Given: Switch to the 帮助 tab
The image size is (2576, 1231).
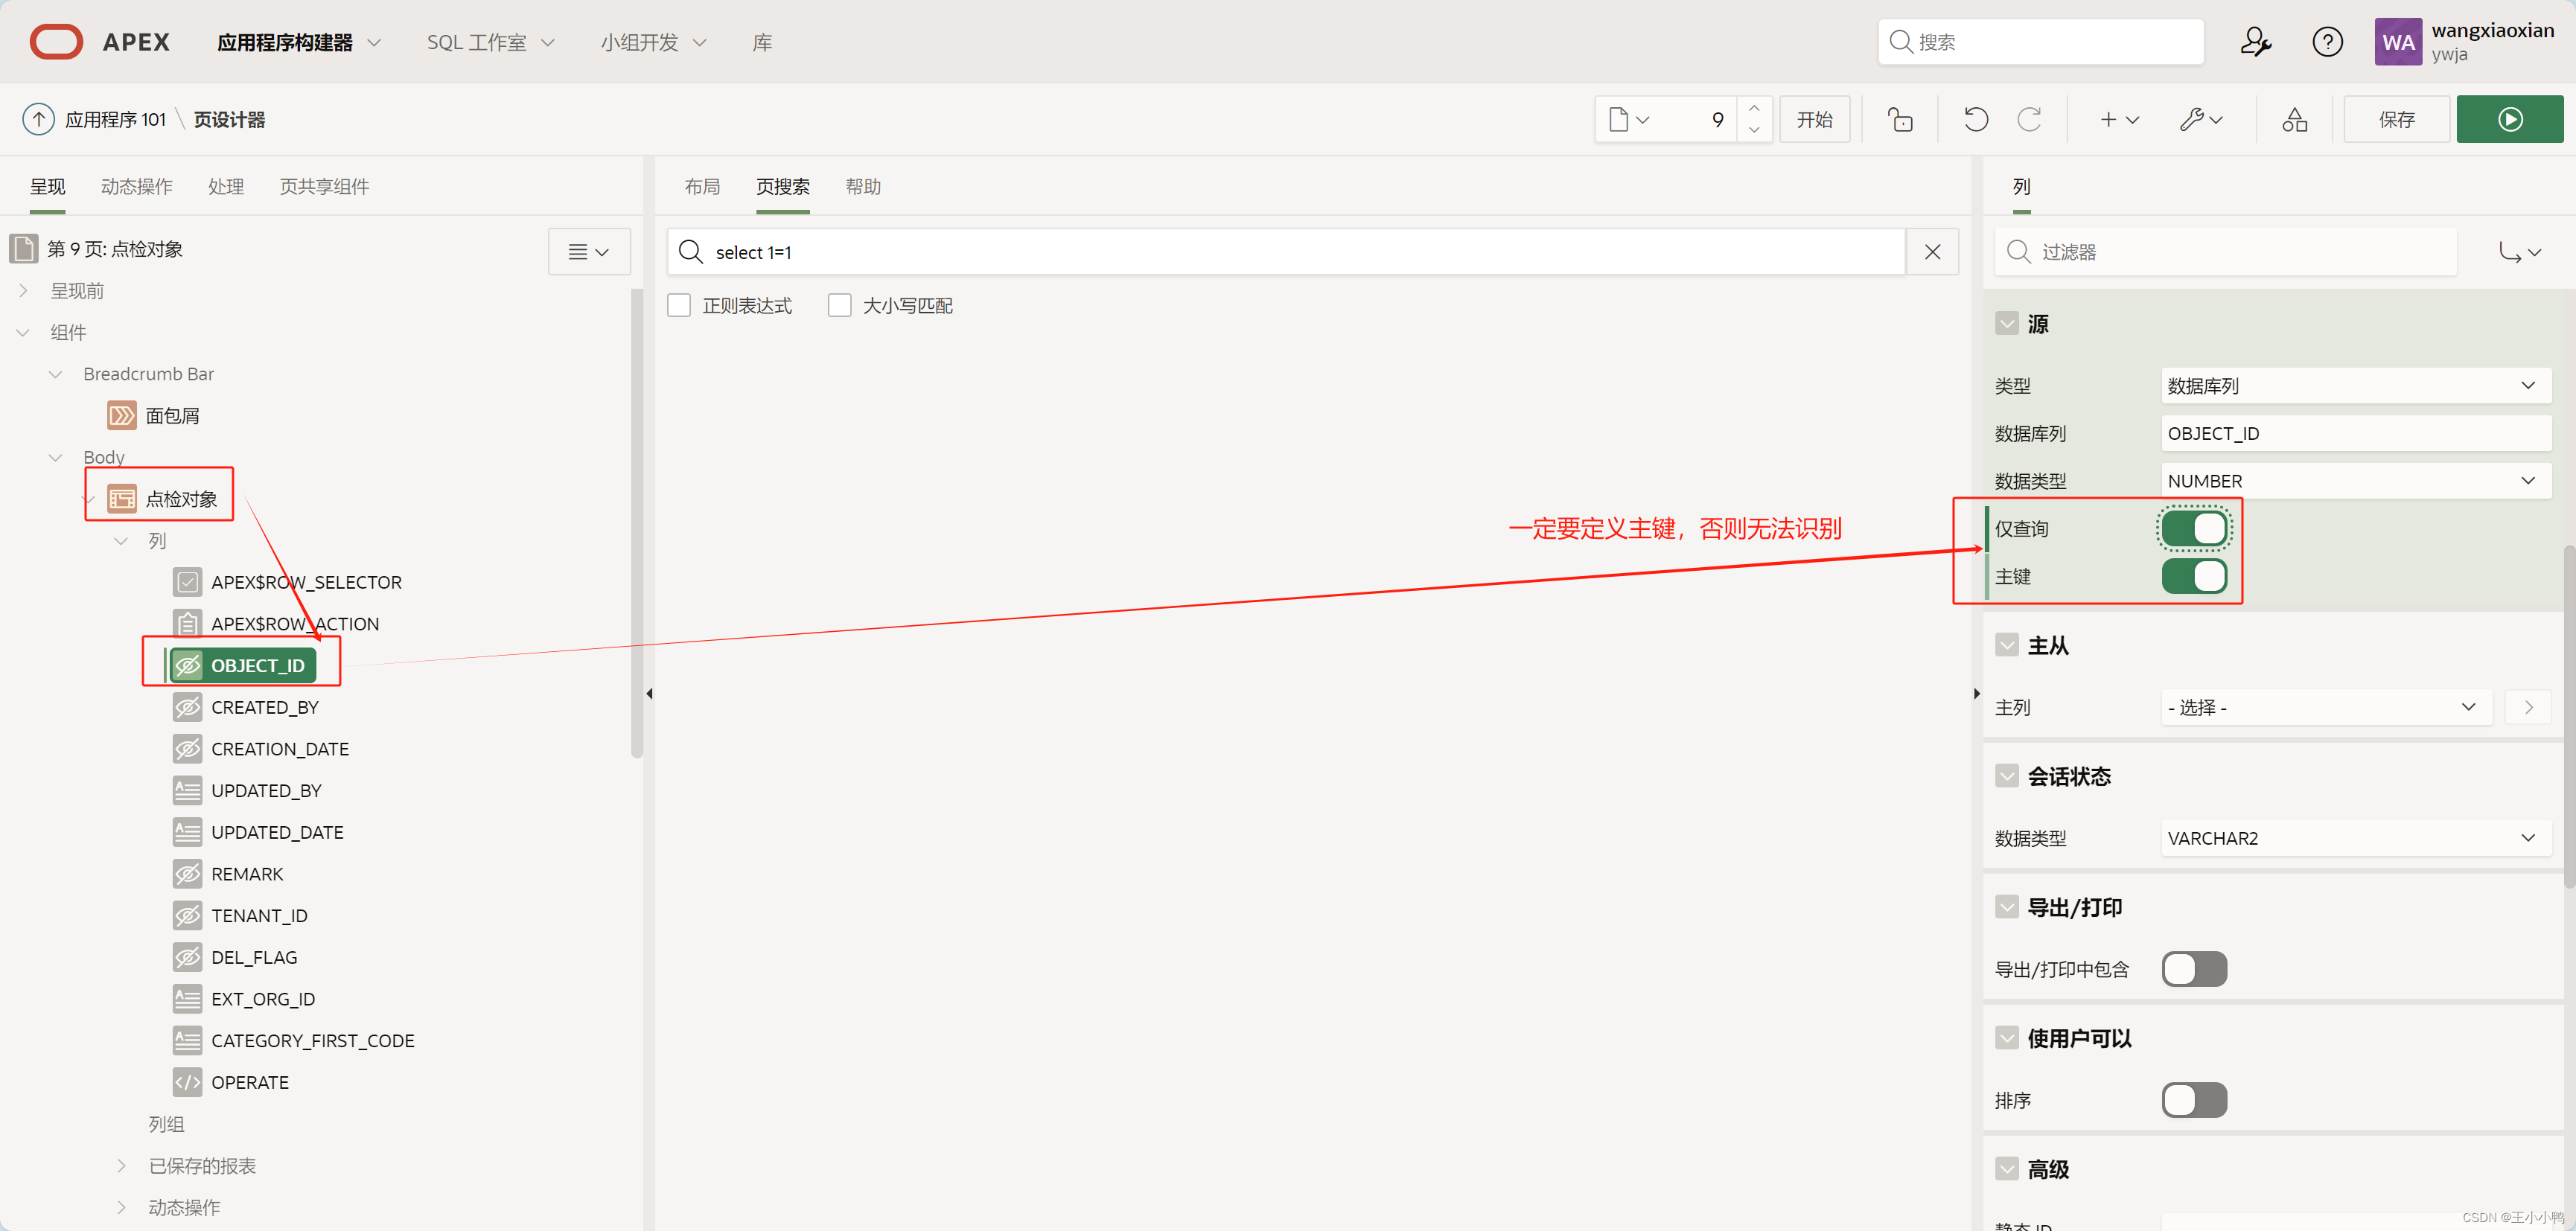Looking at the screenshot, I should coord(863,186).
